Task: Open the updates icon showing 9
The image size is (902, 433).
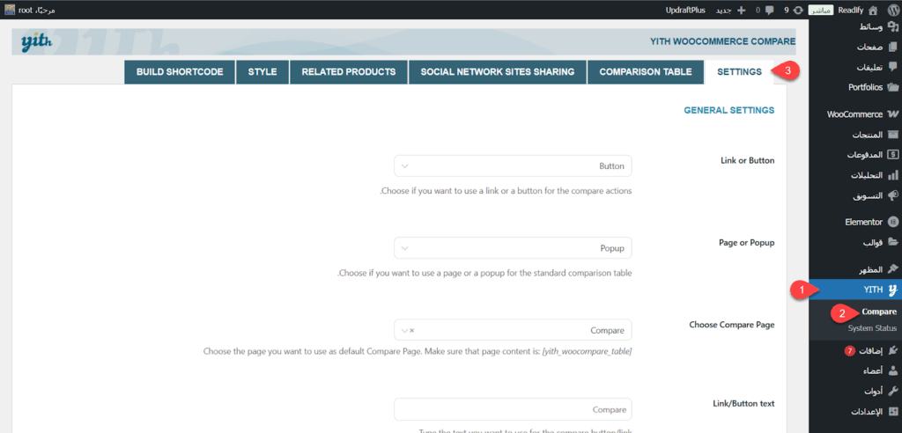Action: pos(797,10)
